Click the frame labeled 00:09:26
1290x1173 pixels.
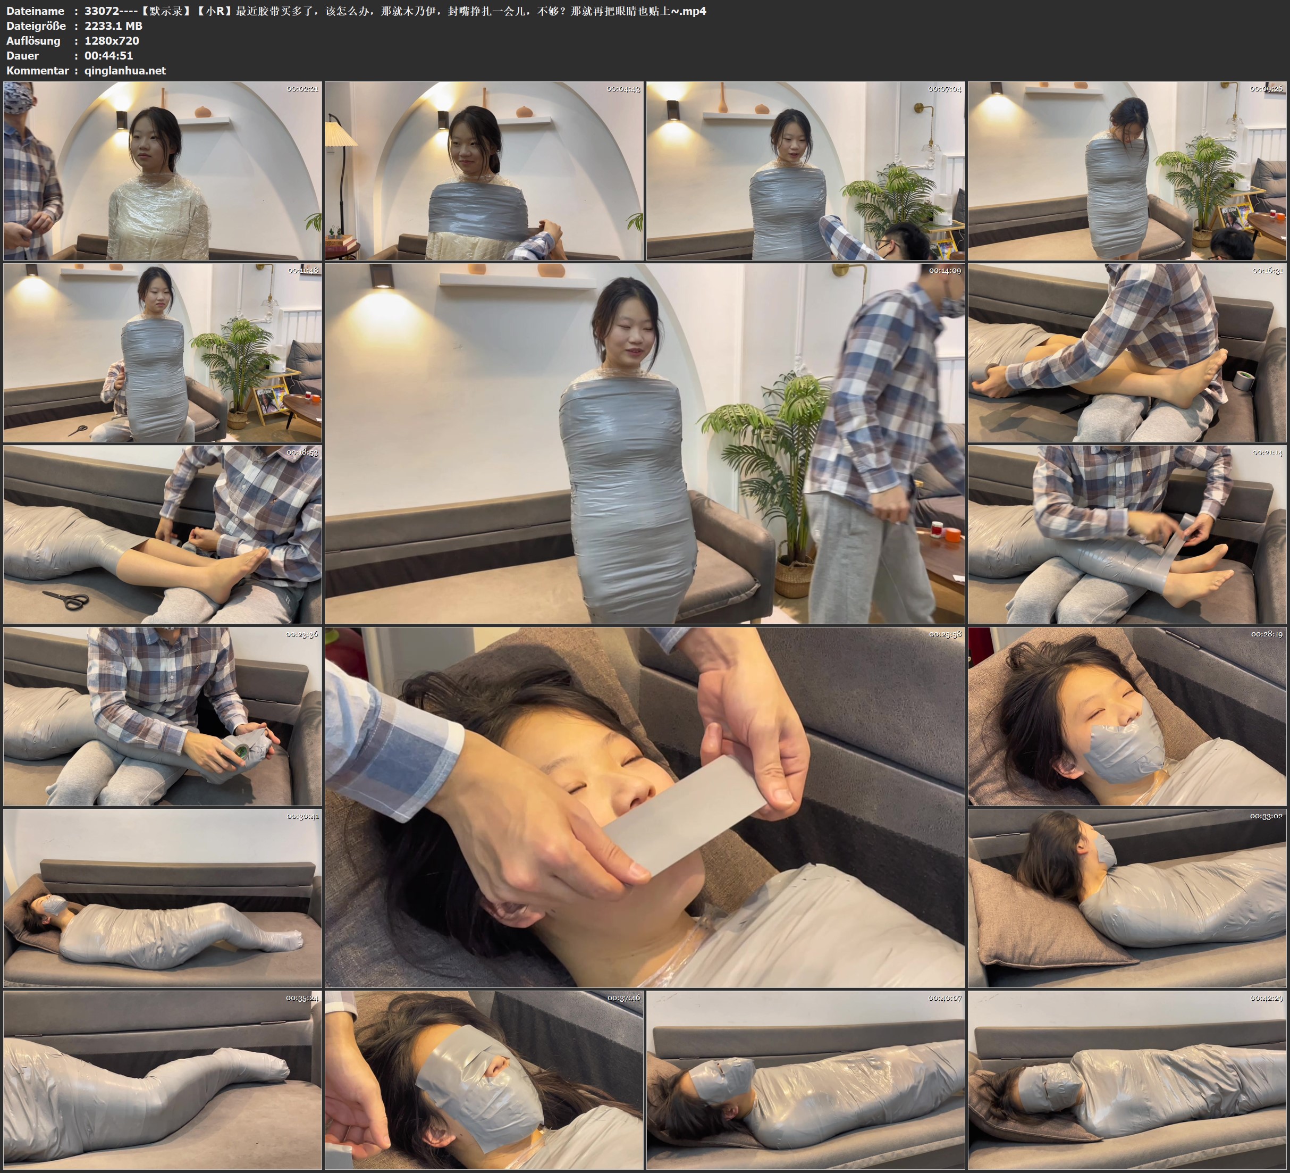point(1127,170)
